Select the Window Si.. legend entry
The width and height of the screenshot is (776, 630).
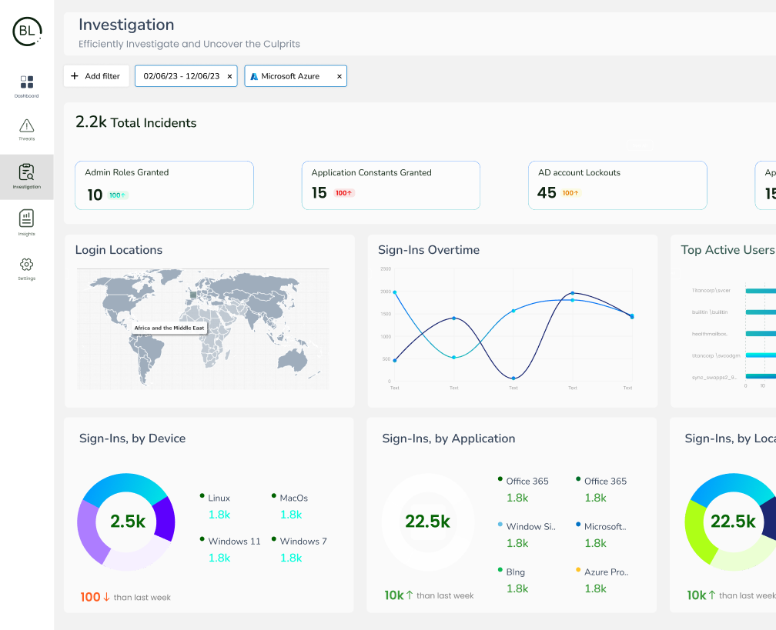point(527,535)
